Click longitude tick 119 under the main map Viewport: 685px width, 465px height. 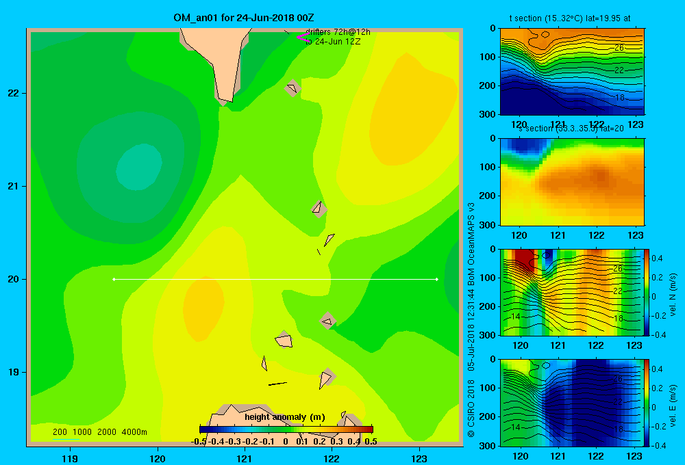[x=70, y=458]
